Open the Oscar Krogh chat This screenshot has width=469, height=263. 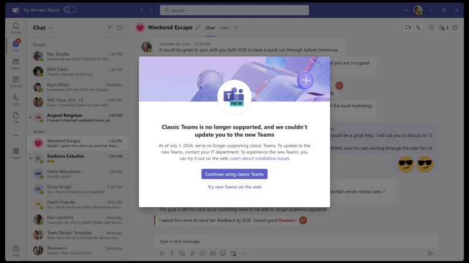[77, 189]
